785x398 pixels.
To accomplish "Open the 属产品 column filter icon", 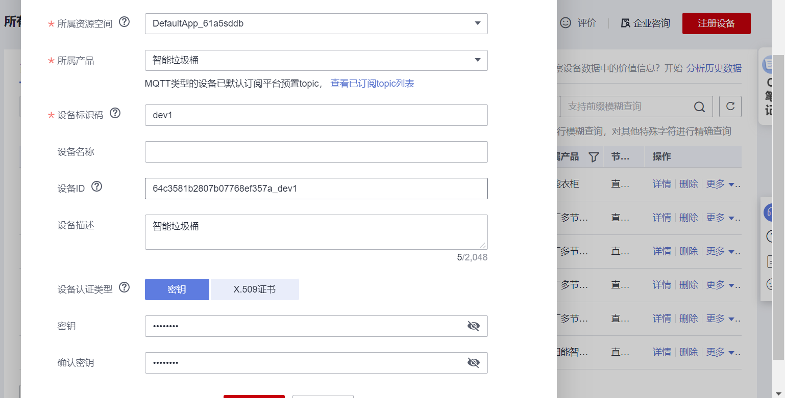I will (x=594, y=157).
